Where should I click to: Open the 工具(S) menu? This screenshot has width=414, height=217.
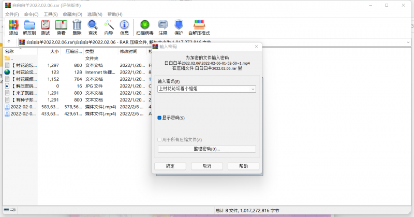(x=51, y=14)
